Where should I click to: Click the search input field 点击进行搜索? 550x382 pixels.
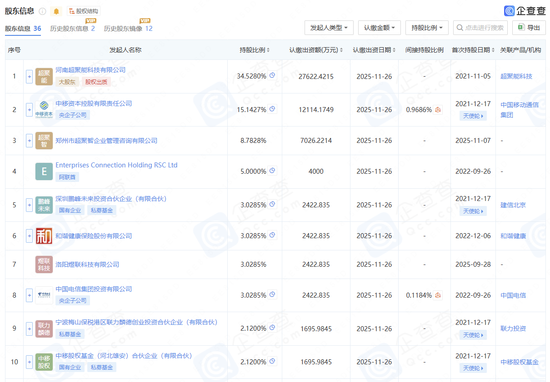(484, 28)
